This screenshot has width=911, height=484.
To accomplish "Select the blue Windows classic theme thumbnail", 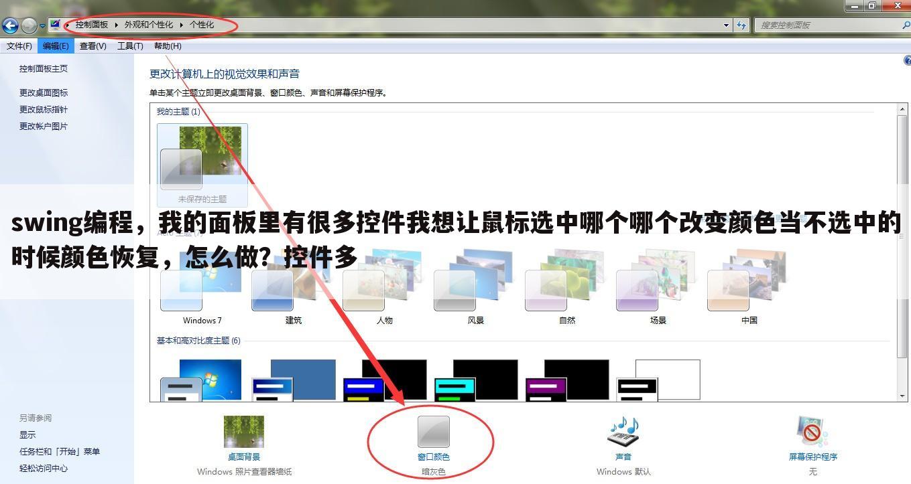I will [x=293, y=380].
